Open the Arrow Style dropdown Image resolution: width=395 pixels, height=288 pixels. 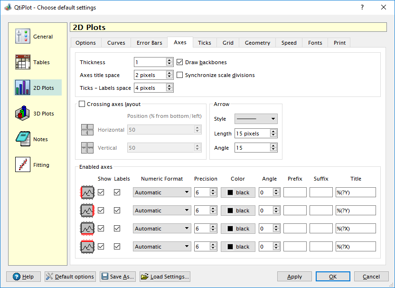point(256,119)
